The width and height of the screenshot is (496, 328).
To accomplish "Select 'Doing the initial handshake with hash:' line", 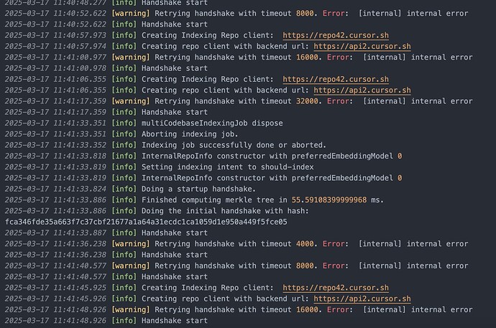I will [157, 211].
